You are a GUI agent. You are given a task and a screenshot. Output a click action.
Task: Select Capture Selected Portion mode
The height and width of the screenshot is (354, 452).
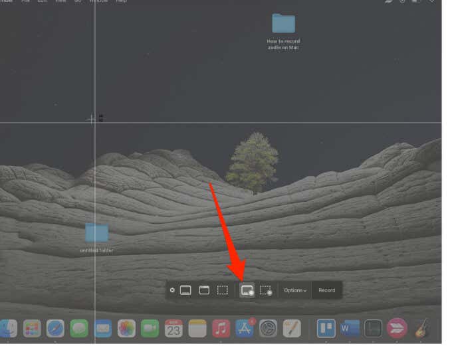click(x=223, y=290)
